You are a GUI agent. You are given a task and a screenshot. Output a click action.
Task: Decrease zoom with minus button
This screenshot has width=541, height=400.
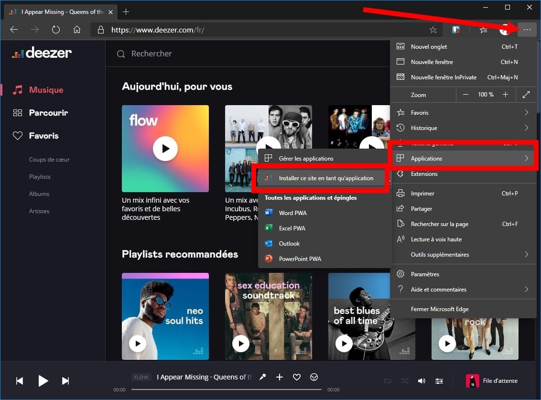coord(465,95)
